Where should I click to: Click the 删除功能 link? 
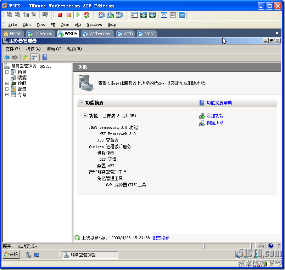click(215, 123)
